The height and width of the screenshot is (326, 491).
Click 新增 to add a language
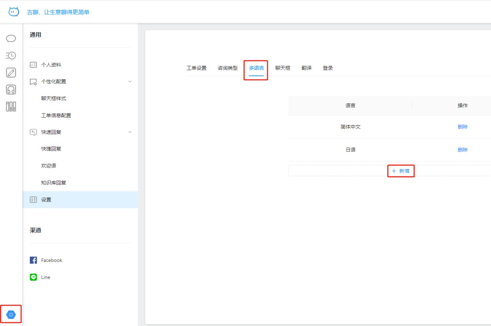pos(401,171)
